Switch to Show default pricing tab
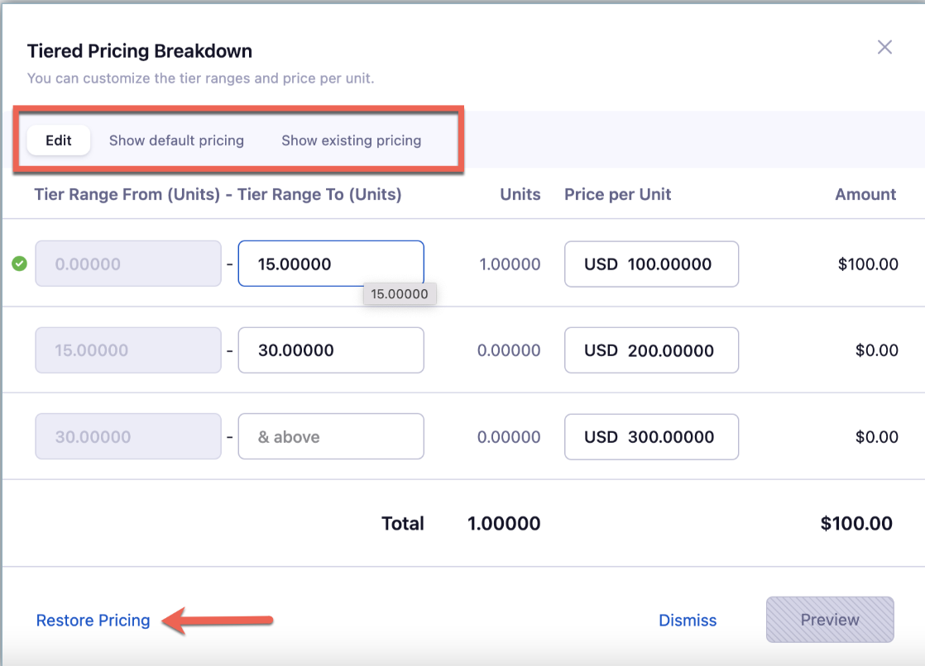 [x=176, y=140]
